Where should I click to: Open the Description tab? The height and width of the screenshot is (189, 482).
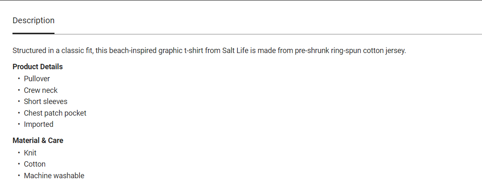pos(33,21)
